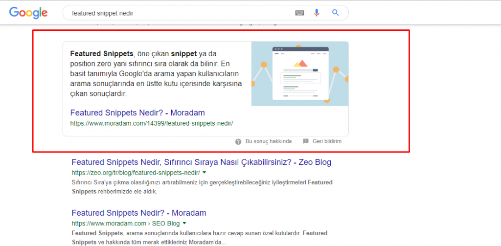Expand dropdown arrow next to zeo.org URL
Screen dimensions: 501x246
pyautogui.click(x=205, y=173)
